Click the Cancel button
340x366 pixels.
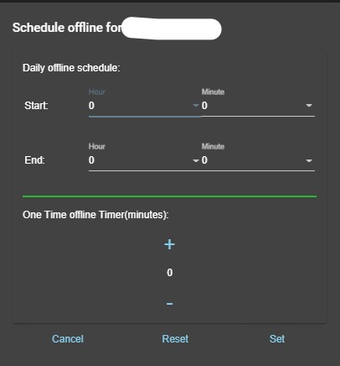point(68,339)
